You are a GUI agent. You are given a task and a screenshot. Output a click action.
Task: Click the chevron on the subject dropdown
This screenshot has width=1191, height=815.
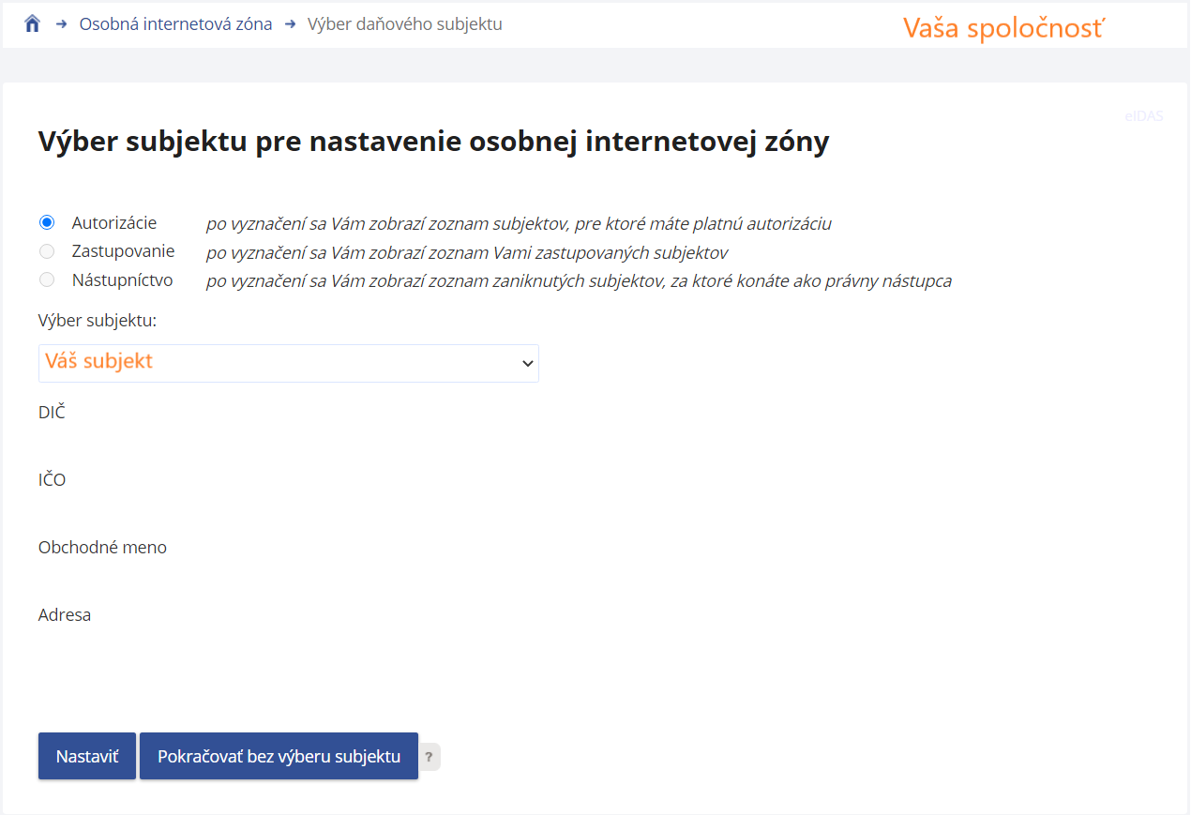[526, 363]
